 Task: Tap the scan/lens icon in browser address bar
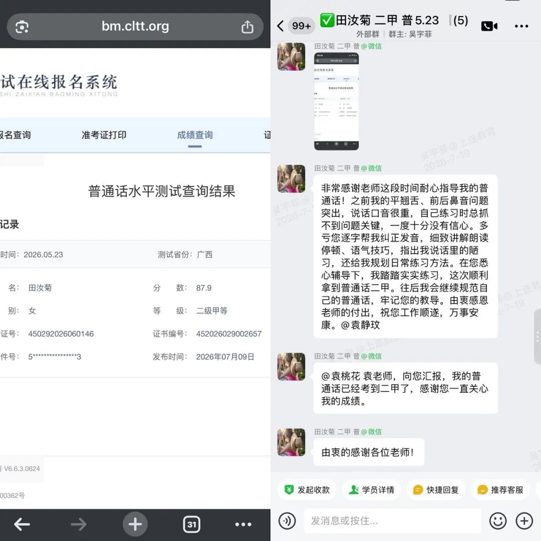click(x=22, y=27)
